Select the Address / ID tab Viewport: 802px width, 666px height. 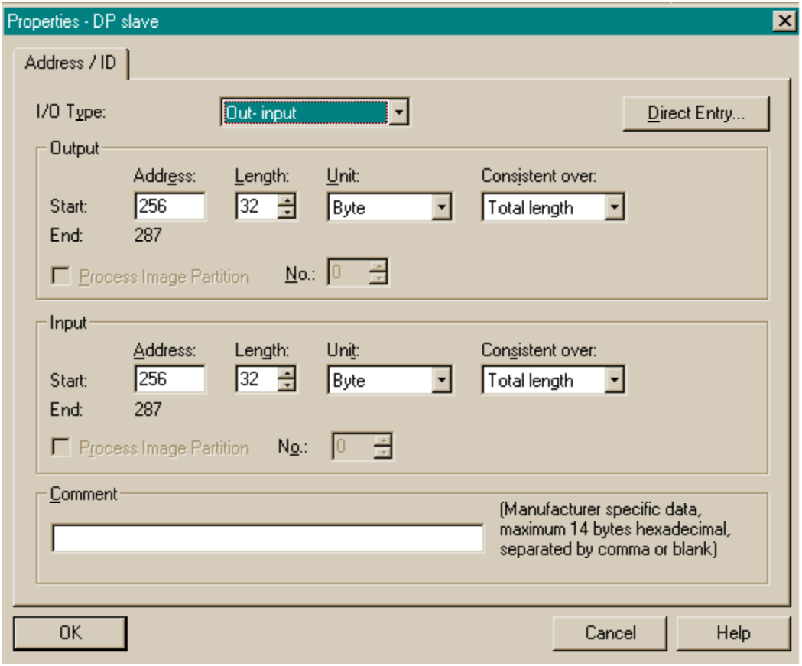(70, 63)
